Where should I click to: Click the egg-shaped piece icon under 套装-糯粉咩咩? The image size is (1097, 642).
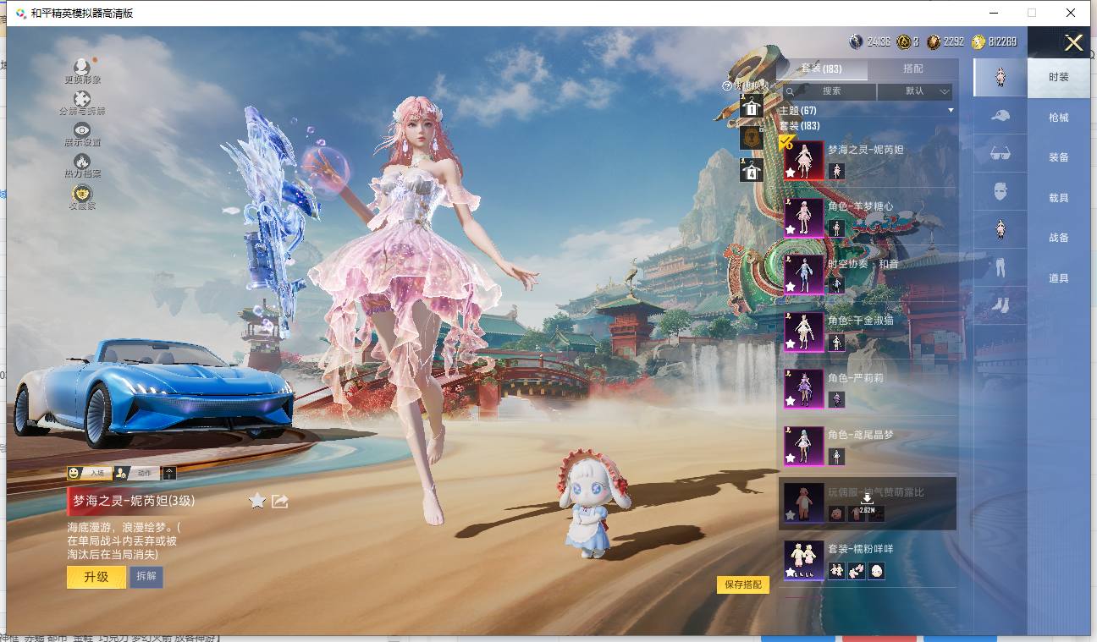[x=877, y=571]
